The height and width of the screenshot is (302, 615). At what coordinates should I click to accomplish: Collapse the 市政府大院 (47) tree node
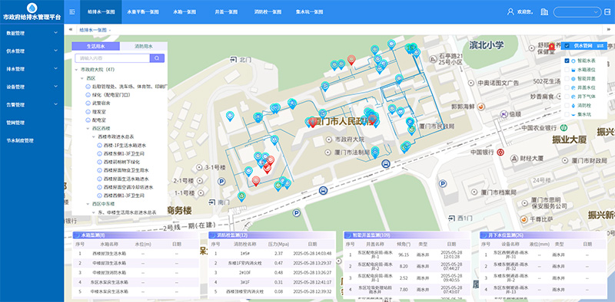[76, 69]
